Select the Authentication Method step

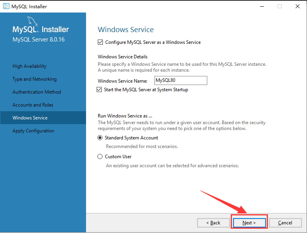[x=37, y=92]
